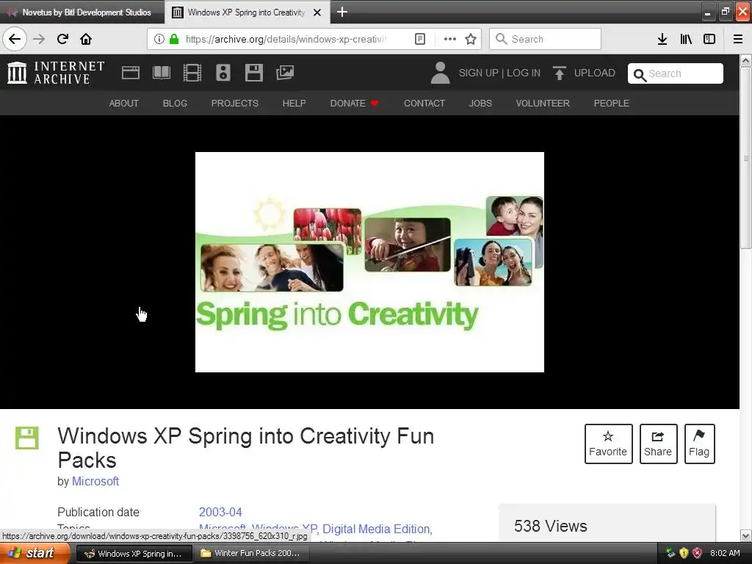Click the yellow shield tray icon
This screenshot has height=564, width=752.
point(684,553)
